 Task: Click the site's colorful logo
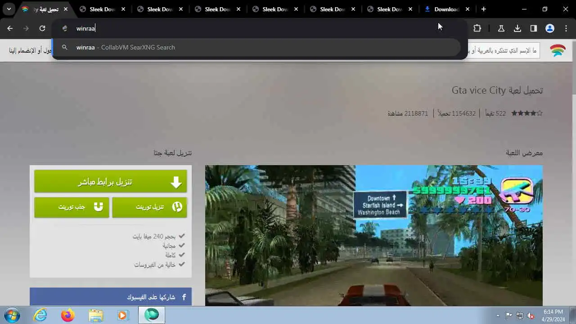tap(558, 50)
